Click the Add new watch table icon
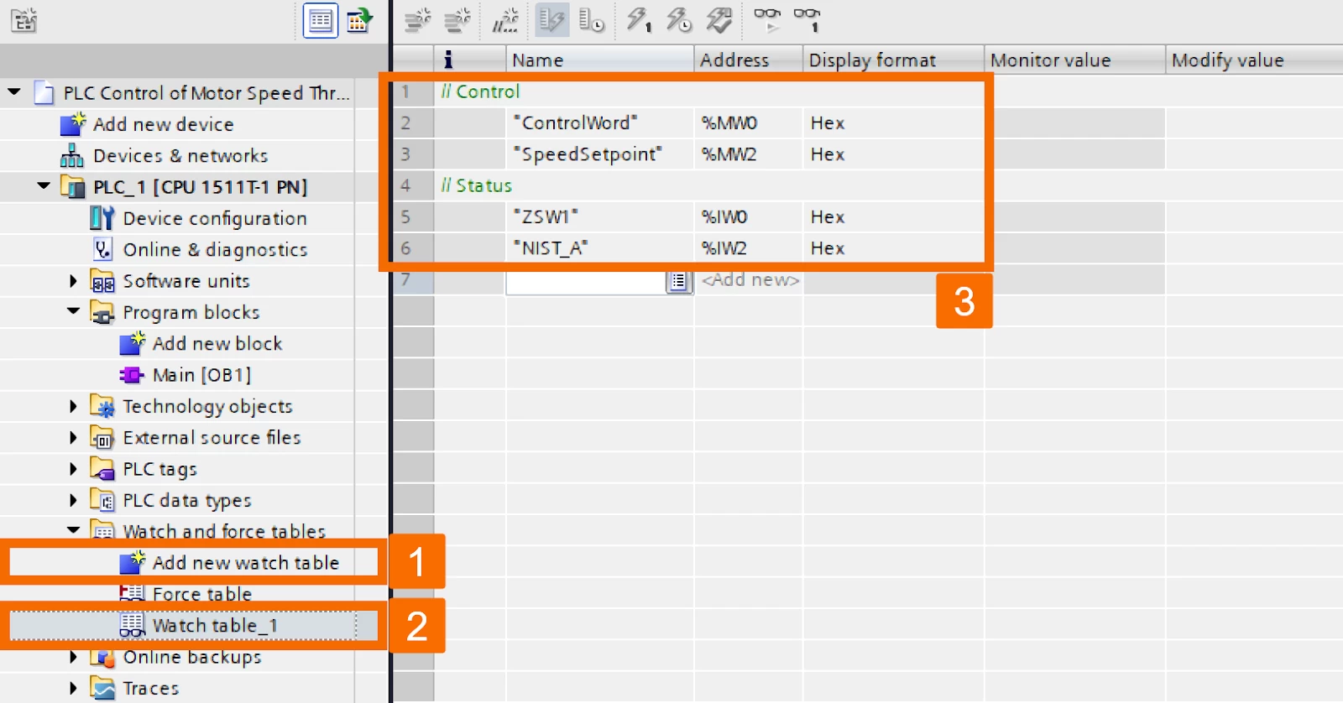 coord(133,562)
